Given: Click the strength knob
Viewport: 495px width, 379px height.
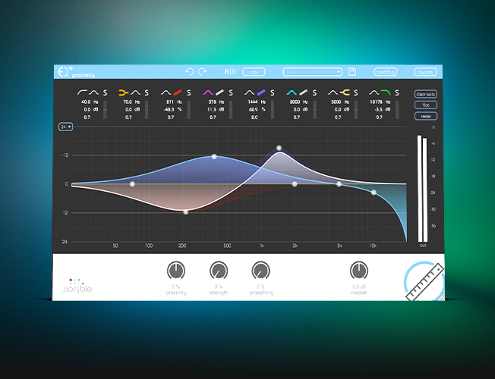Looking at the screenshot, I should click(x=219, y=271).
